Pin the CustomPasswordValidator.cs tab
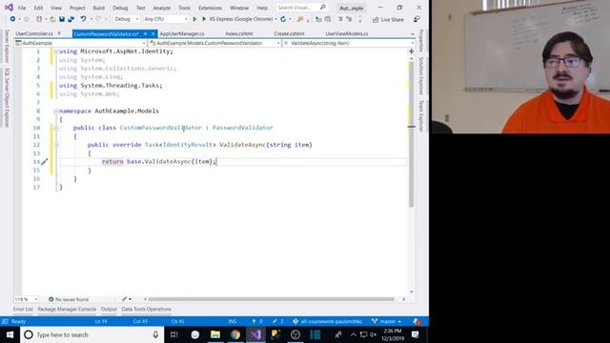610x343 pixels. click(145, 34)
